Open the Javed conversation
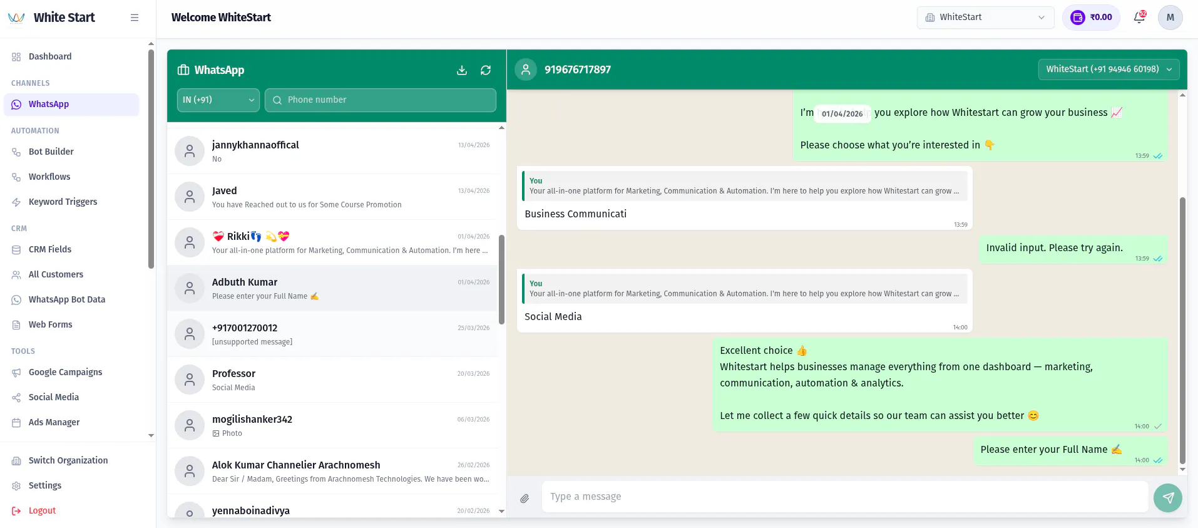 point(332,197)
